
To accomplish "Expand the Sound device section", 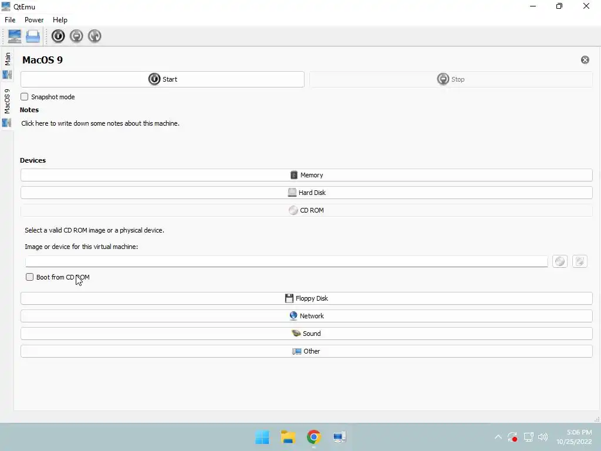I will [x=306, y=334].
